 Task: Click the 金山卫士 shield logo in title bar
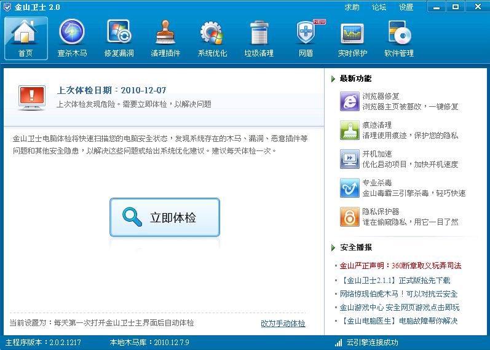pos(7,7)
